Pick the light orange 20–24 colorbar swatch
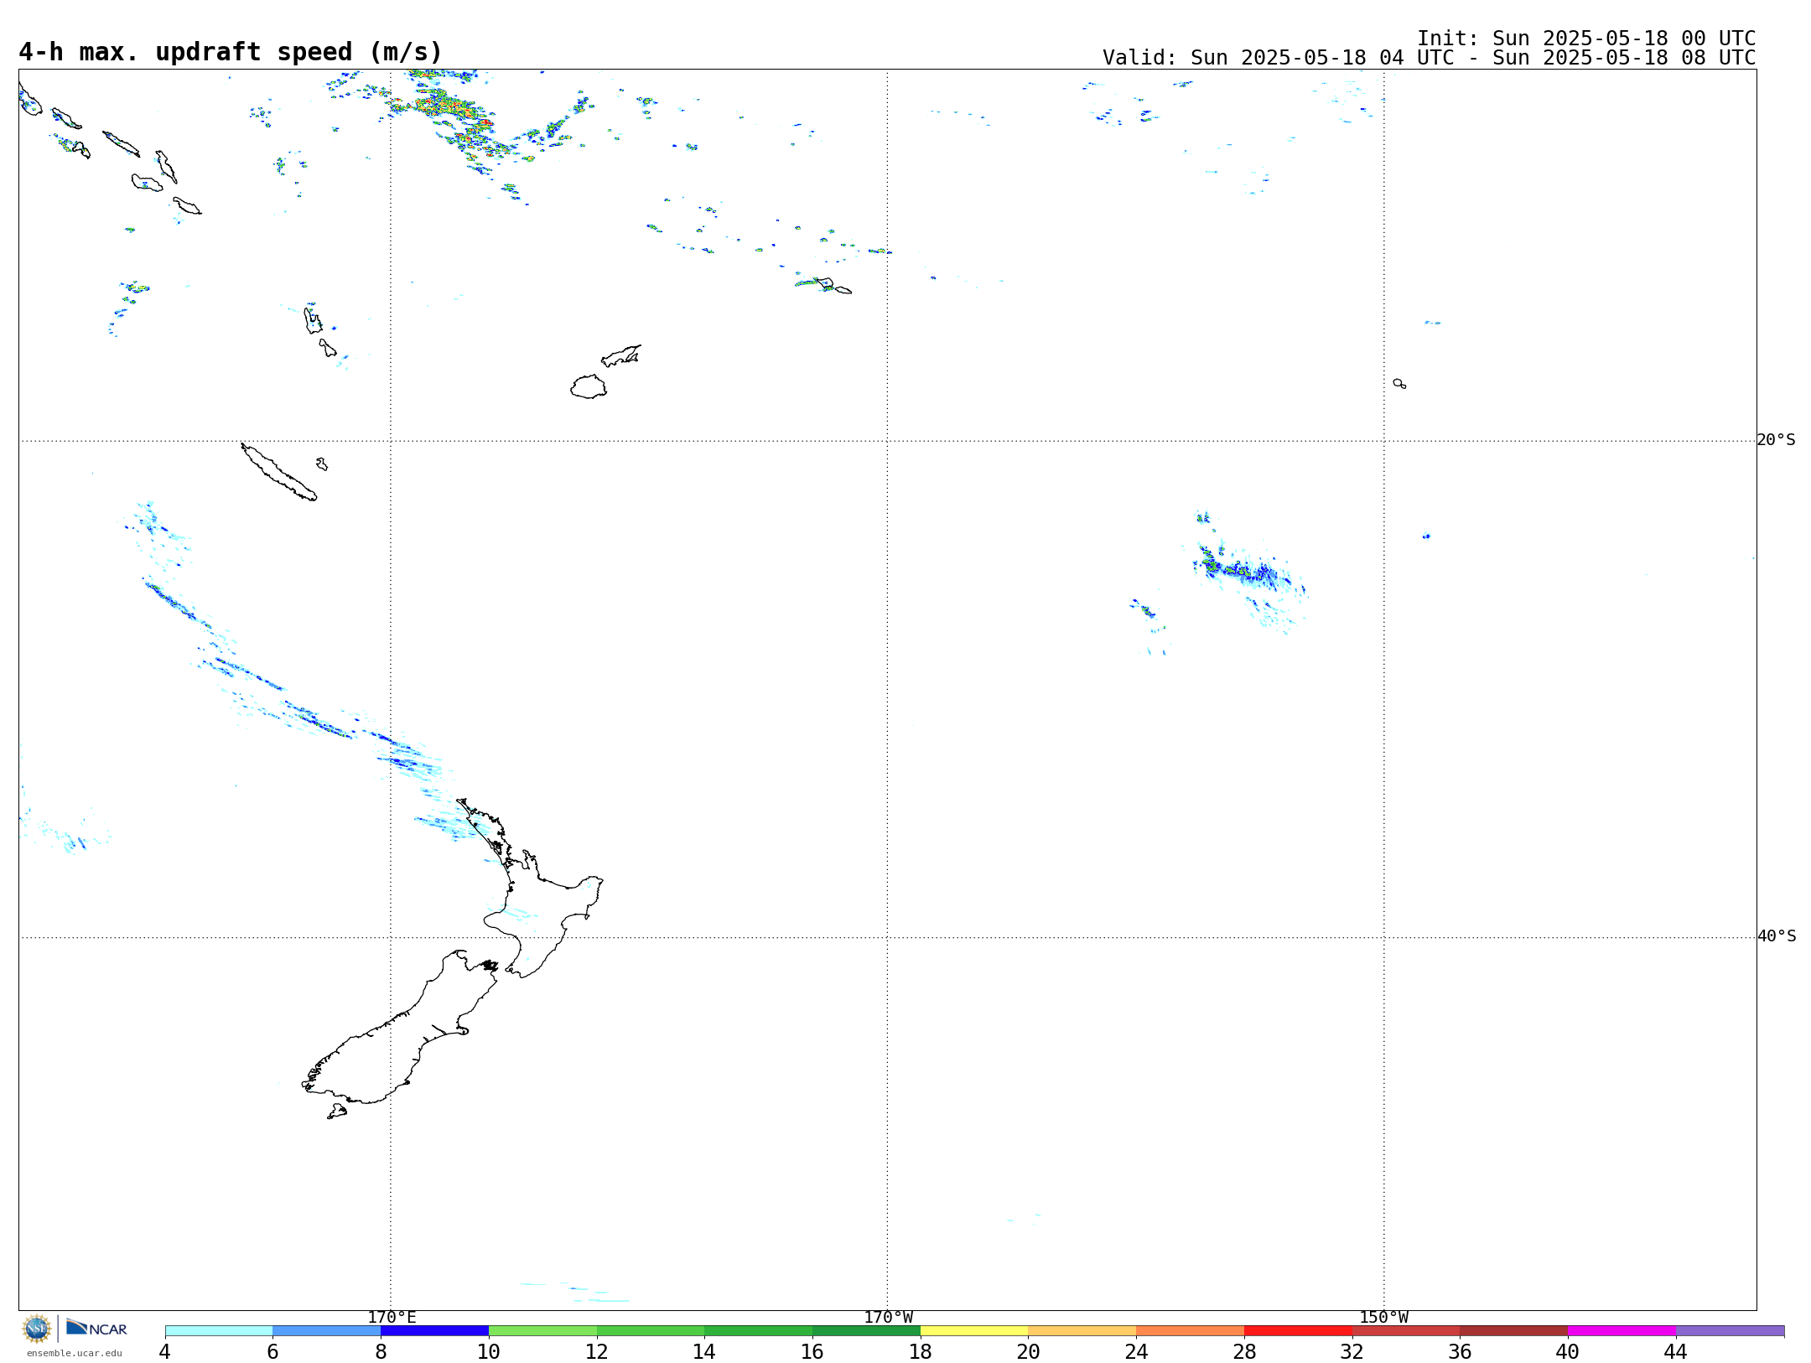This screenshot has width=1811, height=1363. click(x=1082, y=1331)
